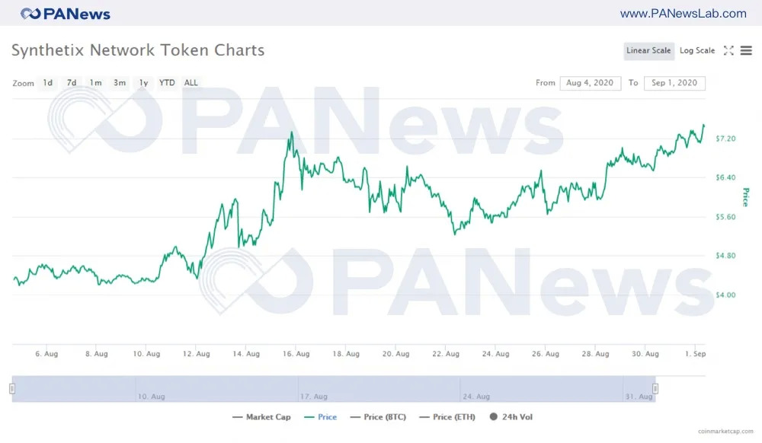The image size is (762, 443).
Task: Toggle Price series in legend
Action: tap(320, 417)
